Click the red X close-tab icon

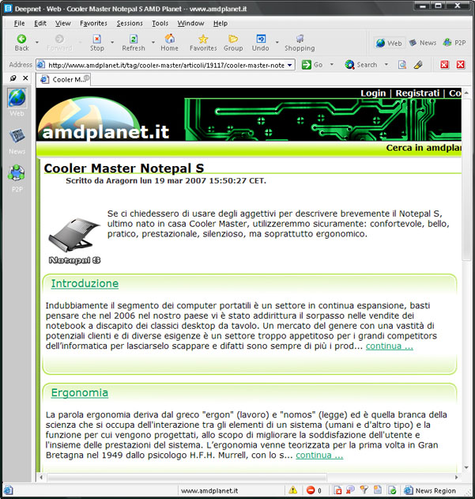[460, 65]
